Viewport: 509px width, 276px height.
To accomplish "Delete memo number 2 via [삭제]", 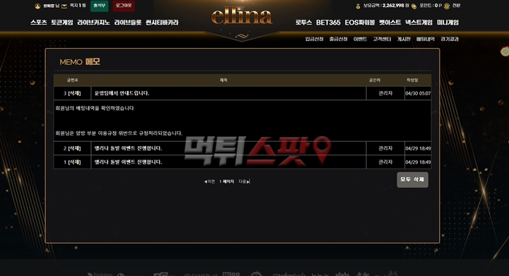I will click(74, 148).
